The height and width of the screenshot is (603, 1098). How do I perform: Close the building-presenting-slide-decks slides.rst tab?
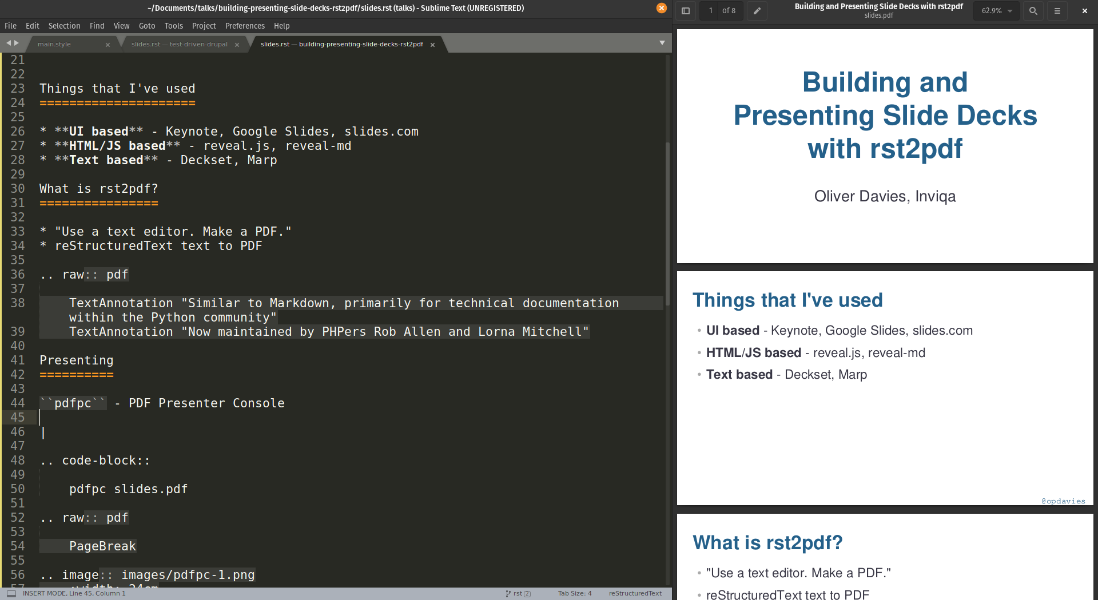(x=432, y=45)
